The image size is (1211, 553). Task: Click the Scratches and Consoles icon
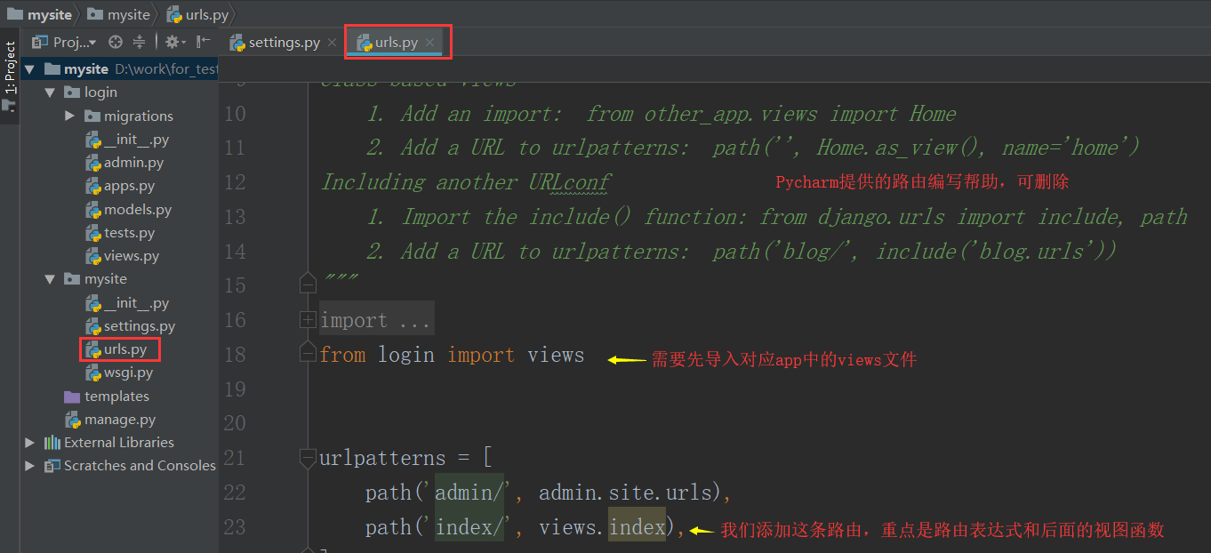(x=52, y=466)
